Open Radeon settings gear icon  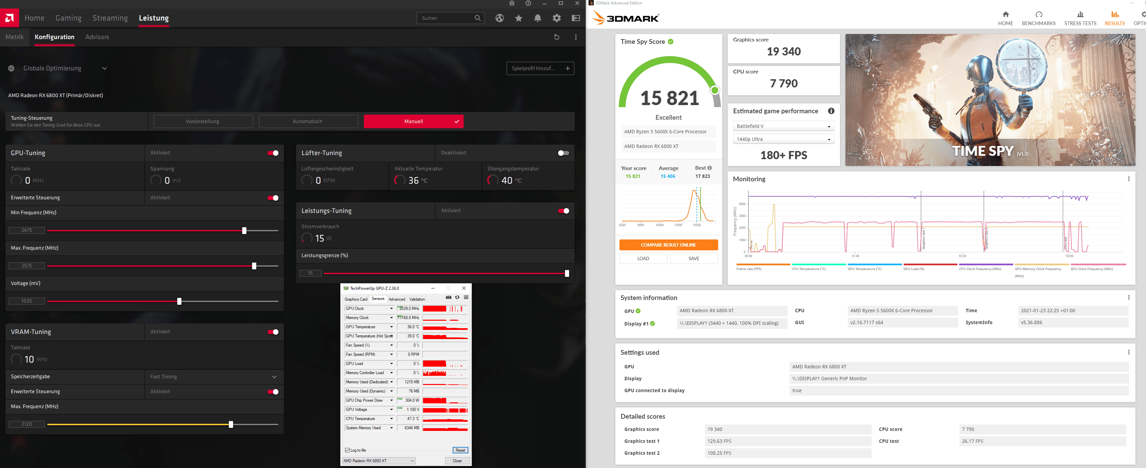(x=556, y=18)
